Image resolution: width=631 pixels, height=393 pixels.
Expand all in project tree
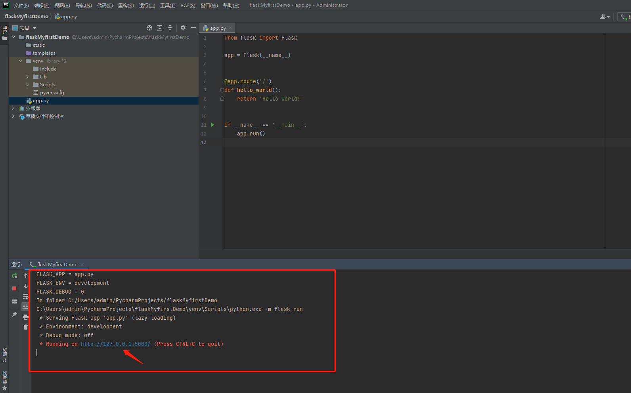tap(160, 28)
